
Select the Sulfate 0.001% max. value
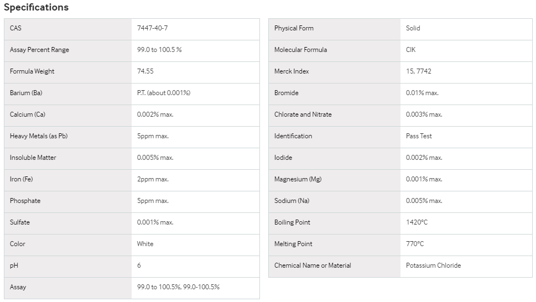pyautogui.click(x=155, y=222)
